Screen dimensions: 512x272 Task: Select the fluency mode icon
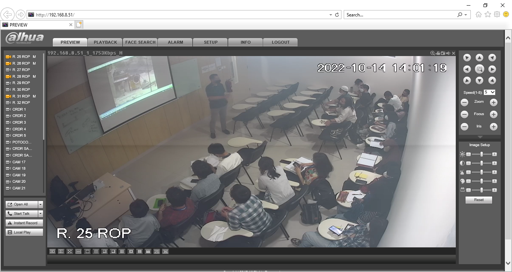[61, 251]
